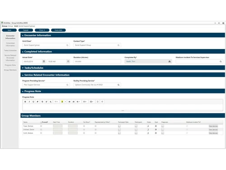
Task: Collapse the Encounter Information section header
Action: [122, 35]
